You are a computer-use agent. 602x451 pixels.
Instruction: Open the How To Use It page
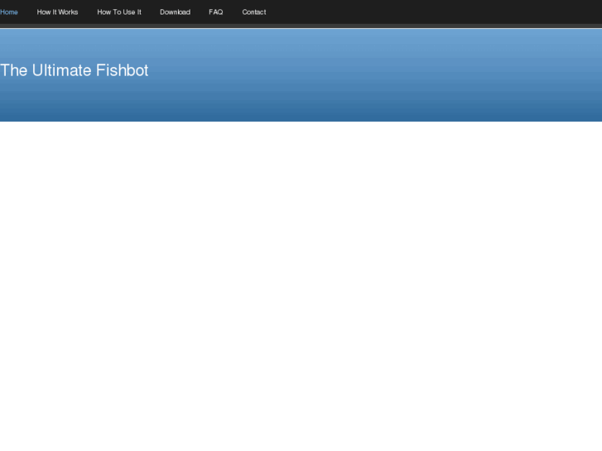(119, 12)
